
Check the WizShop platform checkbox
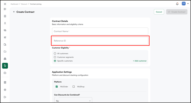[x=74, y=87]
